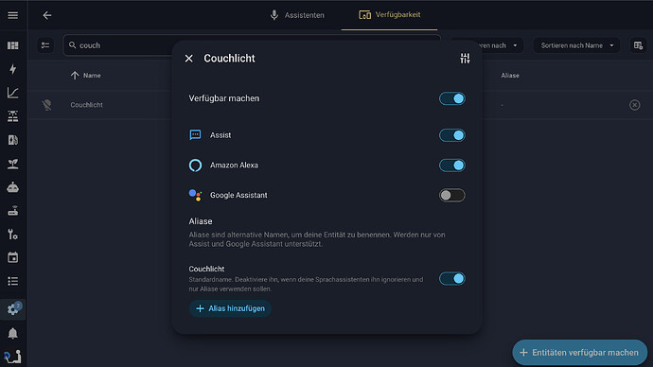Open the Energy lightning bolt sidebar icon
The image size is (653, 367).
click(x=13, y=69)
